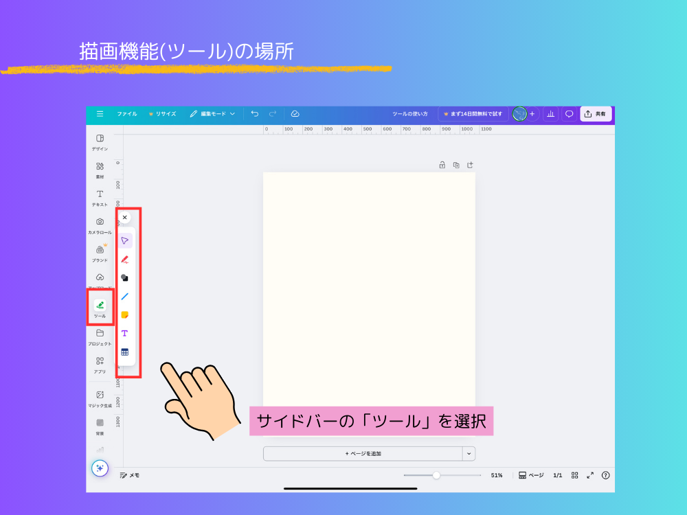Open ツール from the sidebar
This screenshot has height=515, width=687.
[x=100, y=307]
